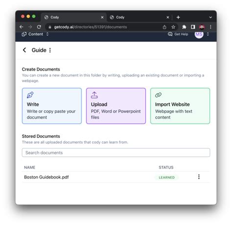
Task: Reload the page with the refresh icon
Action: pos(39,27)
